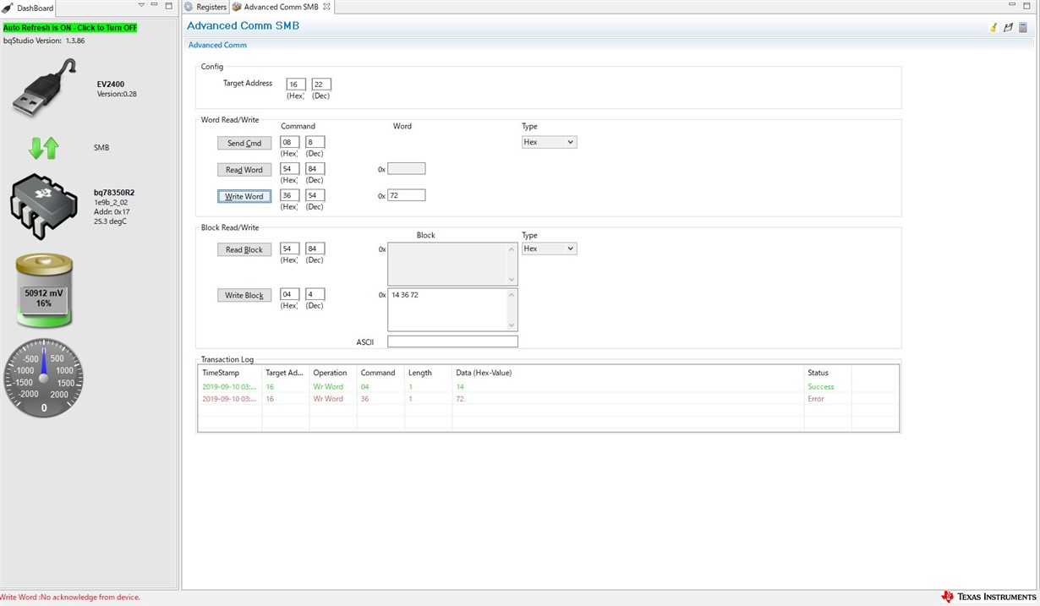
Task: Select the Success log row
Action: coord(548,386)
